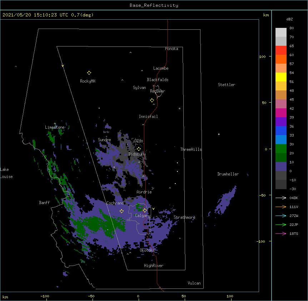This screenshot has height=301, width=308.
Task: Click the white plus marker east of ThreeHills
Action: 219,134
